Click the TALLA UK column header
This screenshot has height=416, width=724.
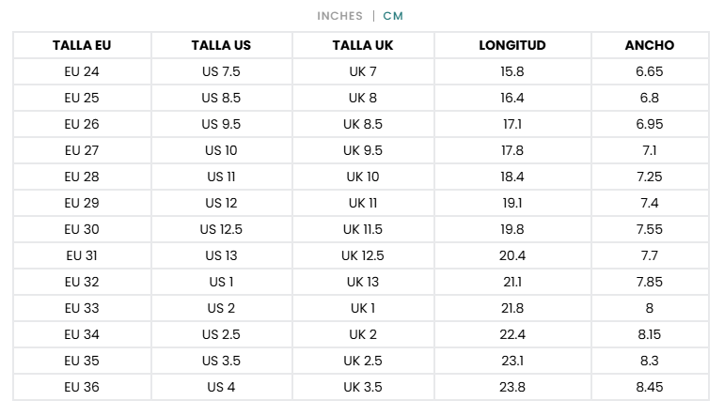[x=362, y=45]
